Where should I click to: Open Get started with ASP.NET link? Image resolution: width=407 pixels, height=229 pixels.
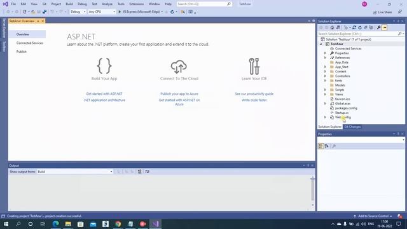pyautogui.click(x=104, y=94)
